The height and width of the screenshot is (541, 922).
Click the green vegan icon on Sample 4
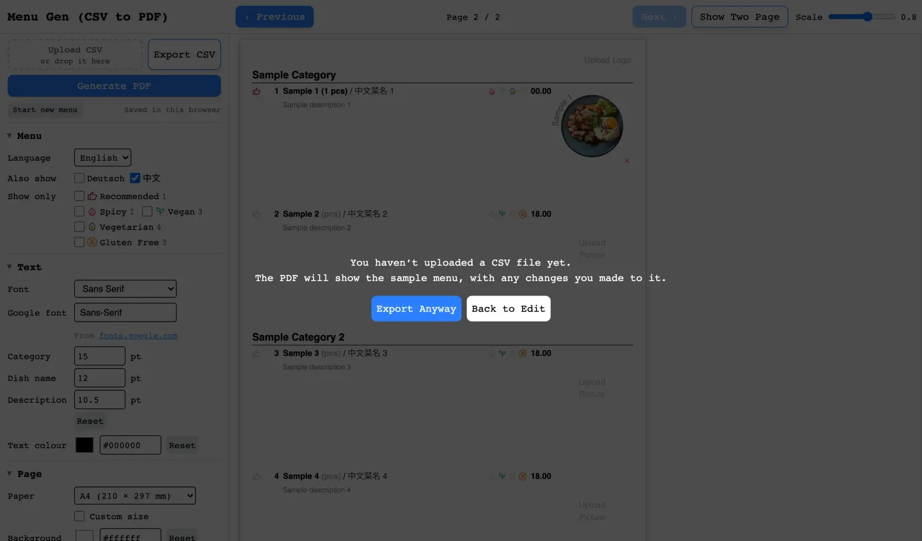click(x=502, y=476)
